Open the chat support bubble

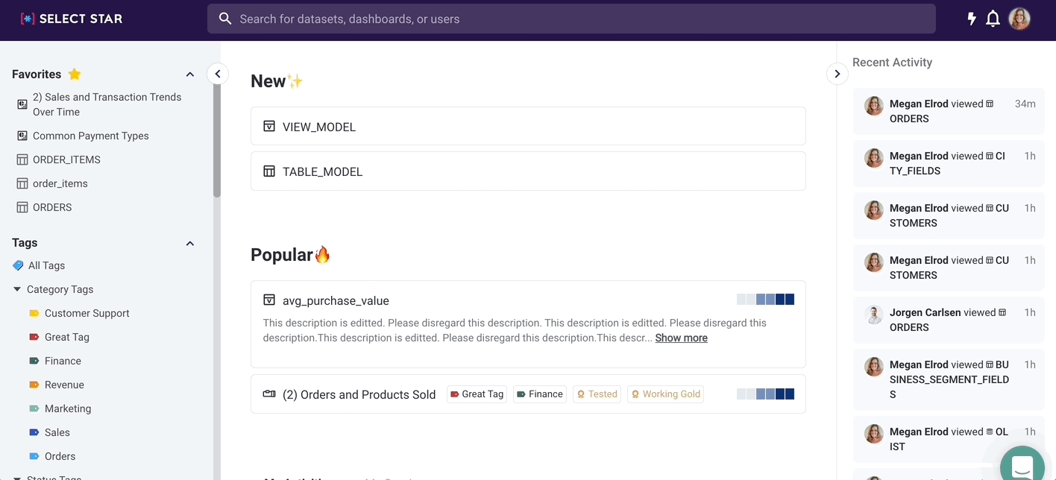(1022, 466)
